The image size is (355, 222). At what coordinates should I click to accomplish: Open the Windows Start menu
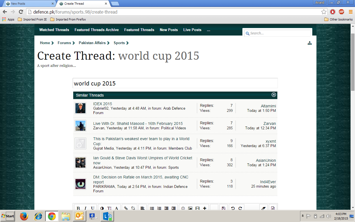click(8, 216)
